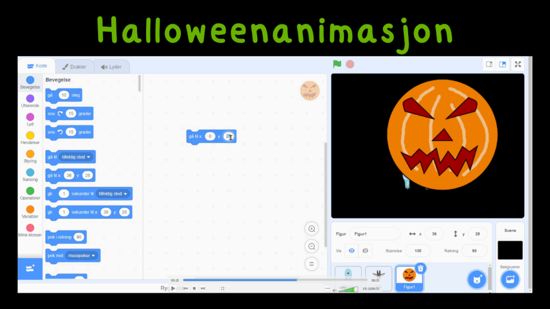Mute the video player speaker icon
The width and height of the screenshot is (550, 309).
pos(335,290)
